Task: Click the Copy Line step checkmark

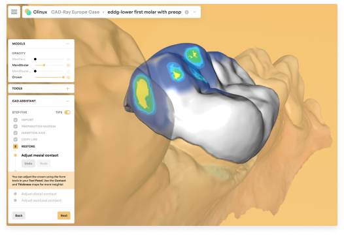Action: [15, 139]
